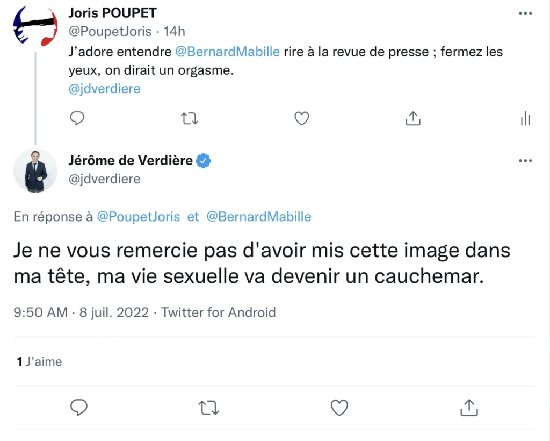Viewport: 550px width, 441px height.
Task: Open more options on Joris POUPET's tweet
Action: [525, 13]
